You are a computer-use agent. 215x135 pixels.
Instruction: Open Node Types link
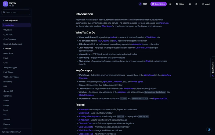137,81
